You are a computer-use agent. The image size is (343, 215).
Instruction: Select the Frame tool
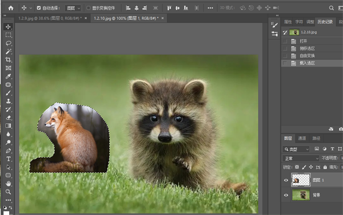click(x=9, y=68)
